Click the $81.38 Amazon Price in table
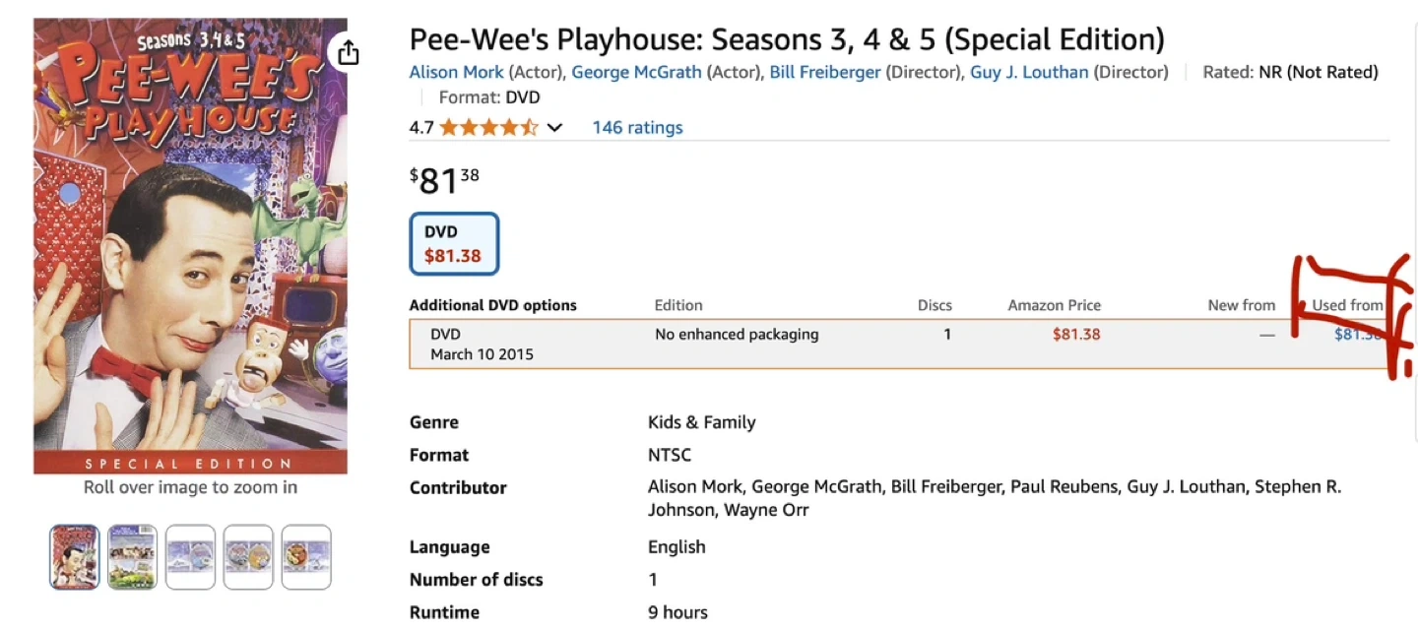The width and height of the screenshot is (1418, 631). tap(1076, 335)
